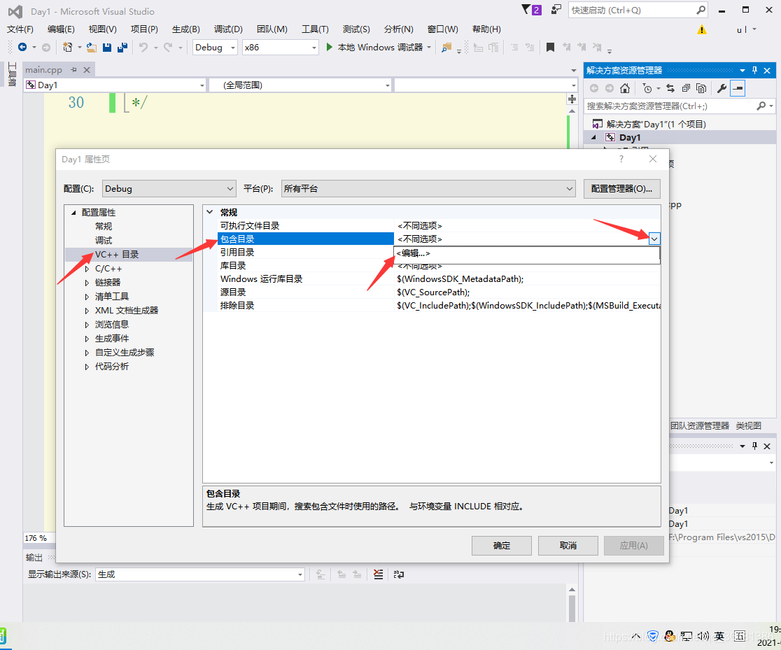This screenshot has height=650, width=781.
Task: Expand the 链接器 tree node
Action: point(87,283)
